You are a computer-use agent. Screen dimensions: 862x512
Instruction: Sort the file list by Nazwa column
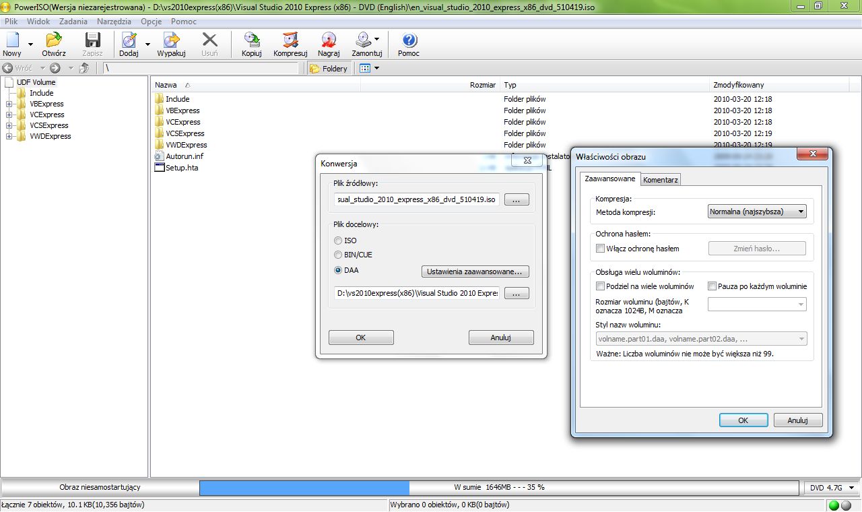pyautogui.click(x=256, y=85)
